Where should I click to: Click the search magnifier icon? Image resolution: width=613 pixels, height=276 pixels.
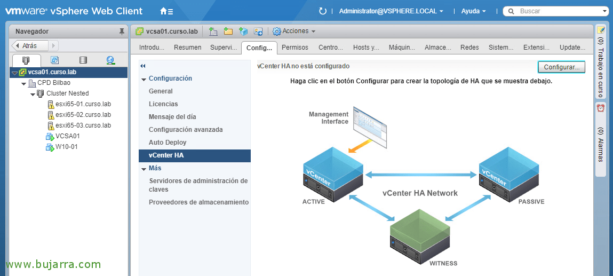click(x=511, y=11)
